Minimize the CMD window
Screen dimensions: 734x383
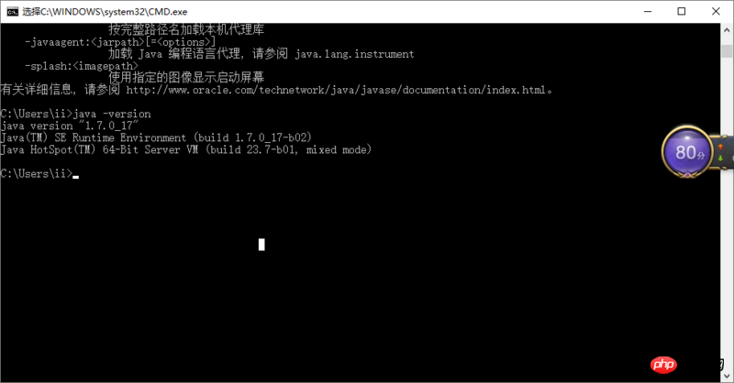(648, 12)
